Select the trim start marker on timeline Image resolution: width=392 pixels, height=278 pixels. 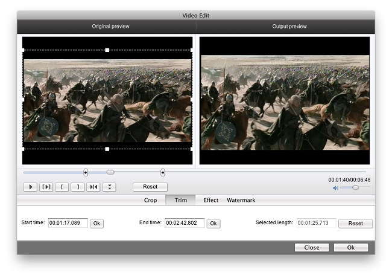click(x=86, y=172)
